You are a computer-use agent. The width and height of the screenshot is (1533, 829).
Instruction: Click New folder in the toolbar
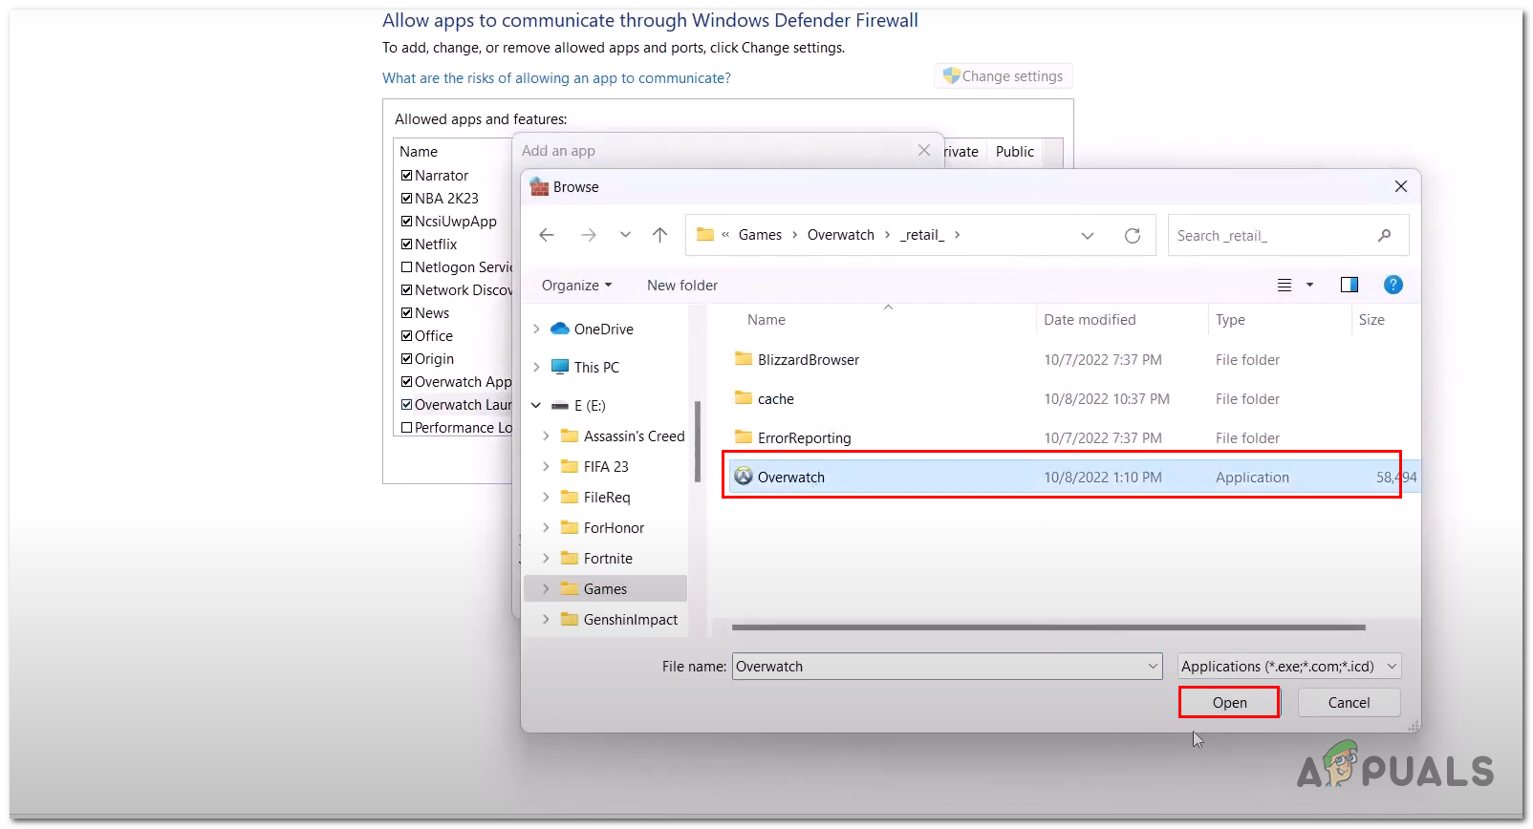click(x=681, y=286)
